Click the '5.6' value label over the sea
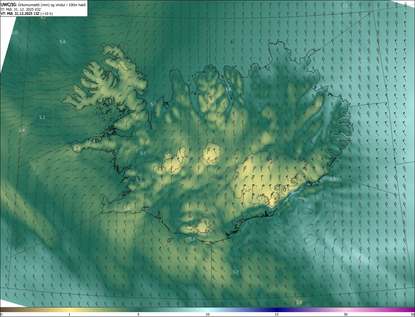The image size is (415, 317). pyautogui.click(x=63, y=41)
